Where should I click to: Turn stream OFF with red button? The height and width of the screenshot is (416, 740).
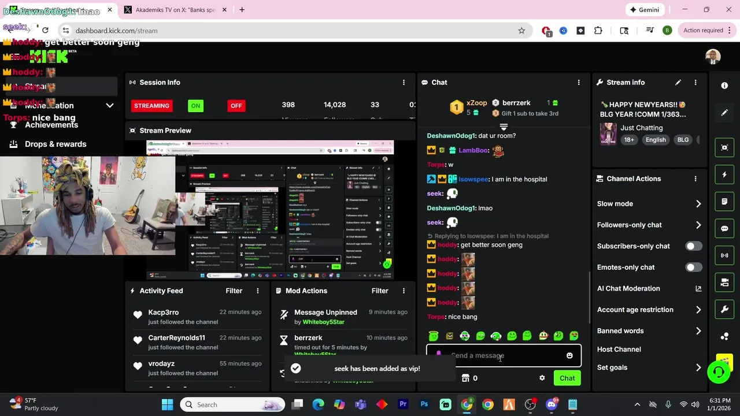[x=236, y=106]
